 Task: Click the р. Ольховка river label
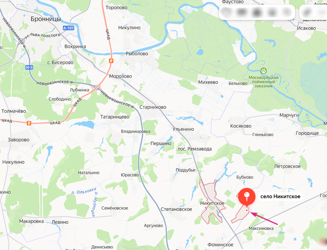coord(84,191)
